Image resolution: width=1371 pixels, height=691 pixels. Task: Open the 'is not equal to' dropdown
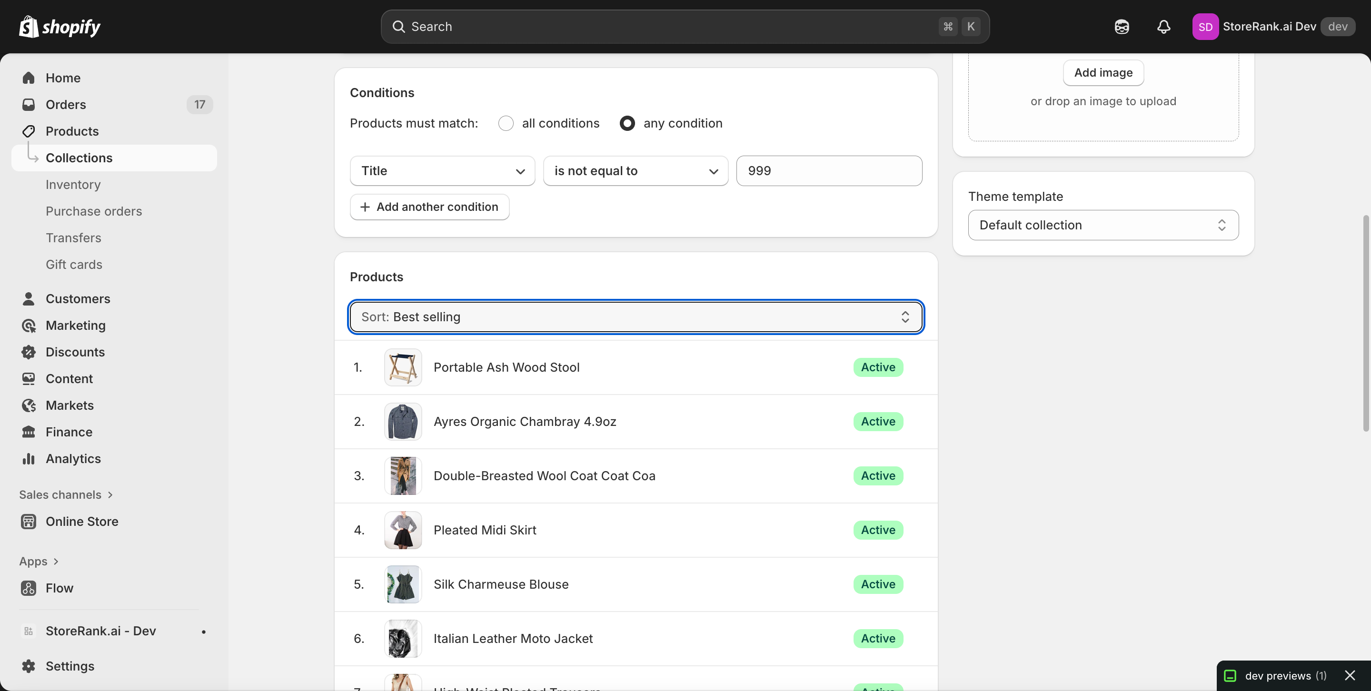point(636,171)
